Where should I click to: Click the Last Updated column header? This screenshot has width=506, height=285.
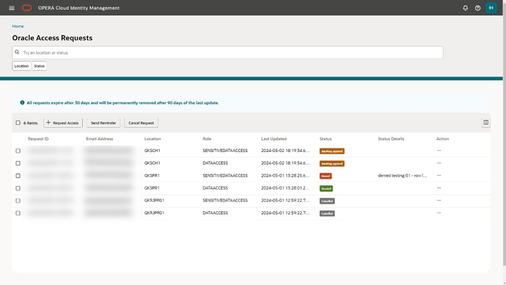click(x=274, y=139)
